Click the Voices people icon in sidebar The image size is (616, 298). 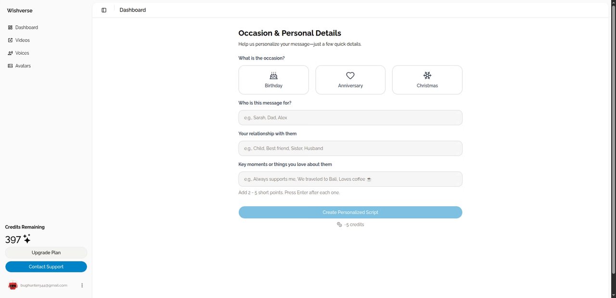pyautogui.click(x=10, y=53)
